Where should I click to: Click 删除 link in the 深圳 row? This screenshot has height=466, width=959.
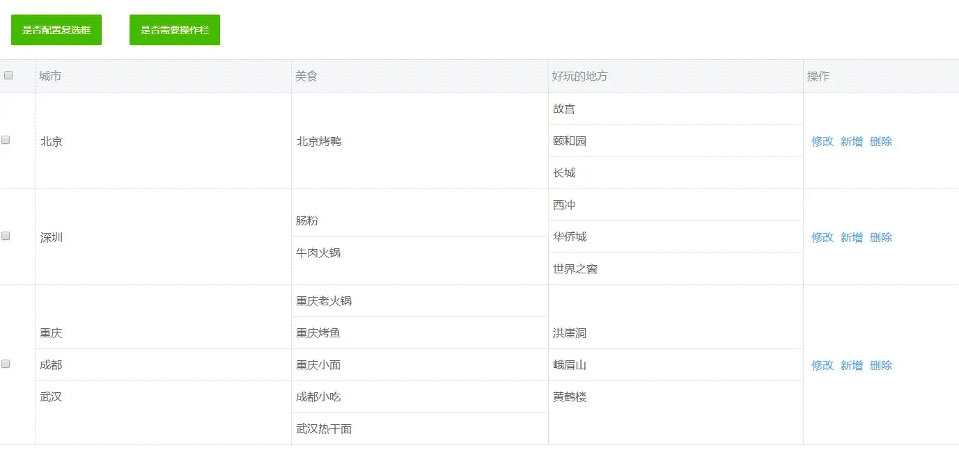click(880, 237)
